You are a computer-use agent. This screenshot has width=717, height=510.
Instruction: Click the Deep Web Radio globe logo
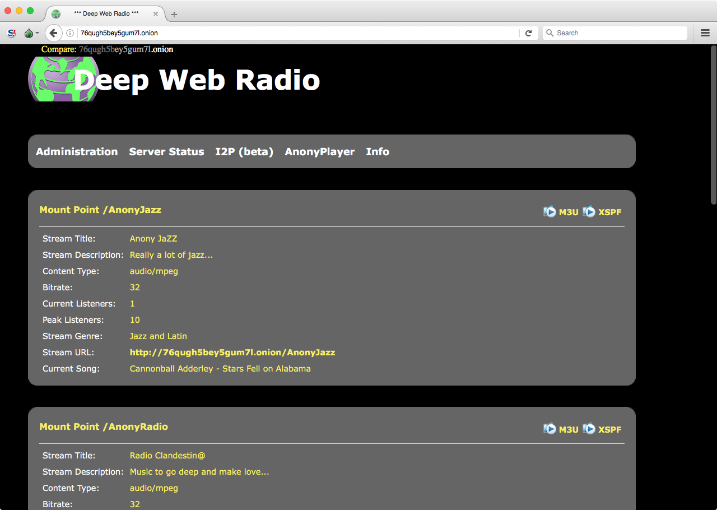63,78
